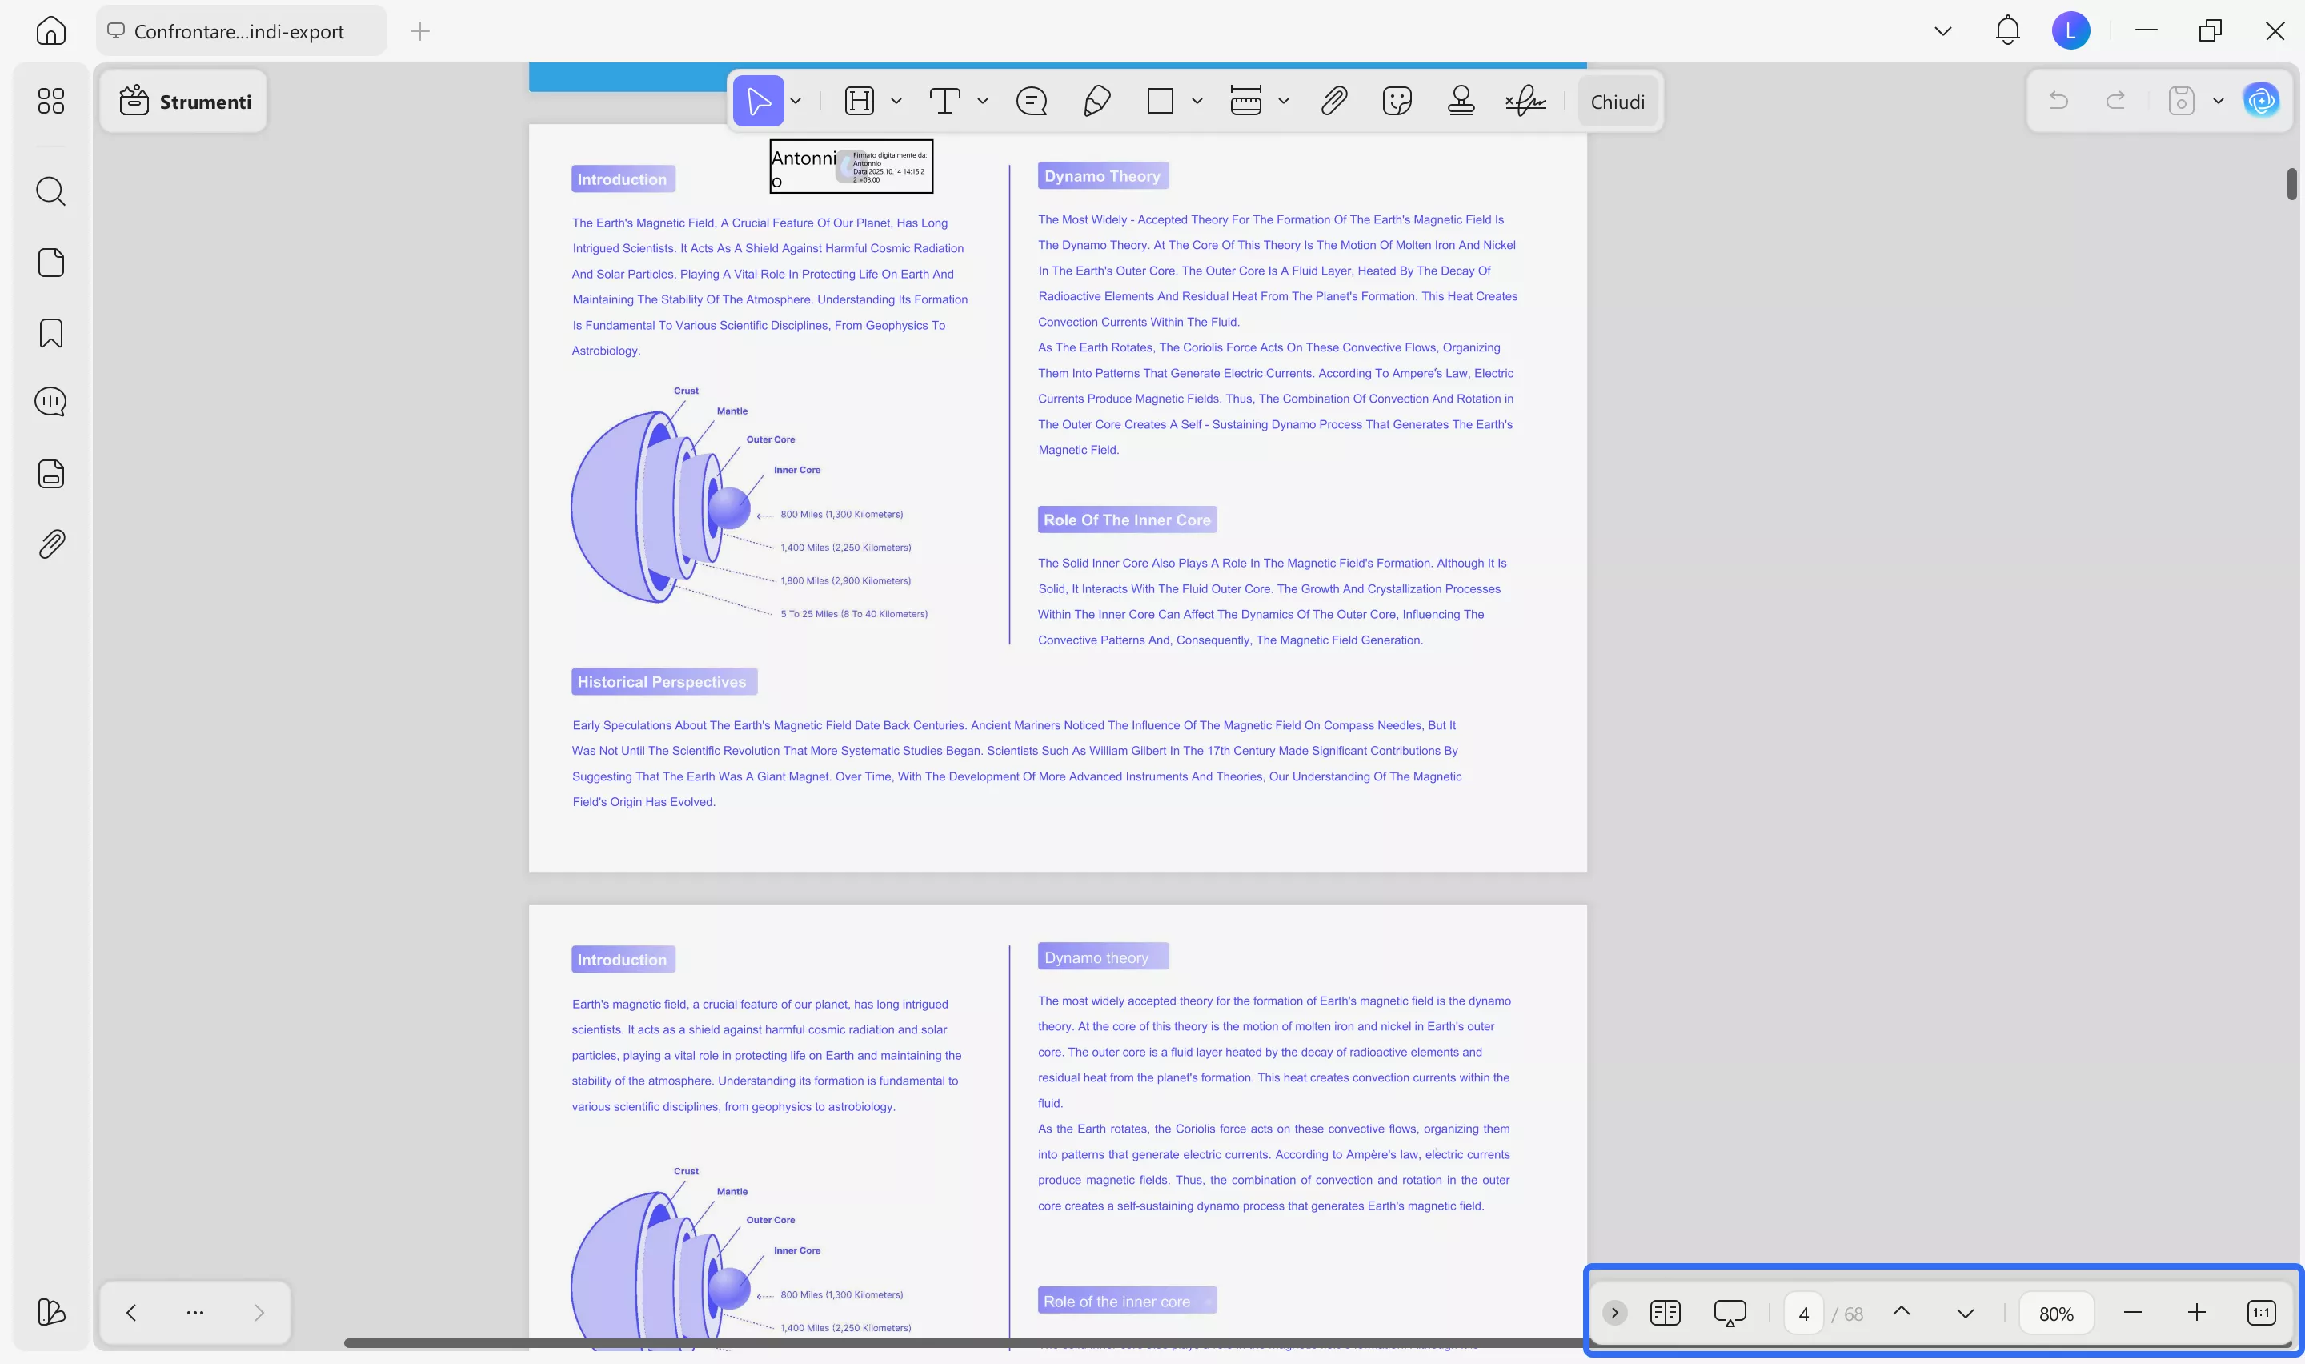Select the sticker tool
The width and height of the screenshot is (2305, 1364).
click(x=1397, y=101)
